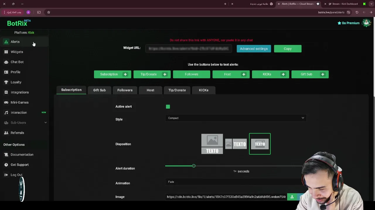Open Documentation under Other Options

(22, 155)
